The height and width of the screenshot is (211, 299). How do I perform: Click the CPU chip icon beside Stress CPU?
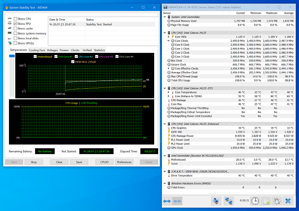point(9,18)
